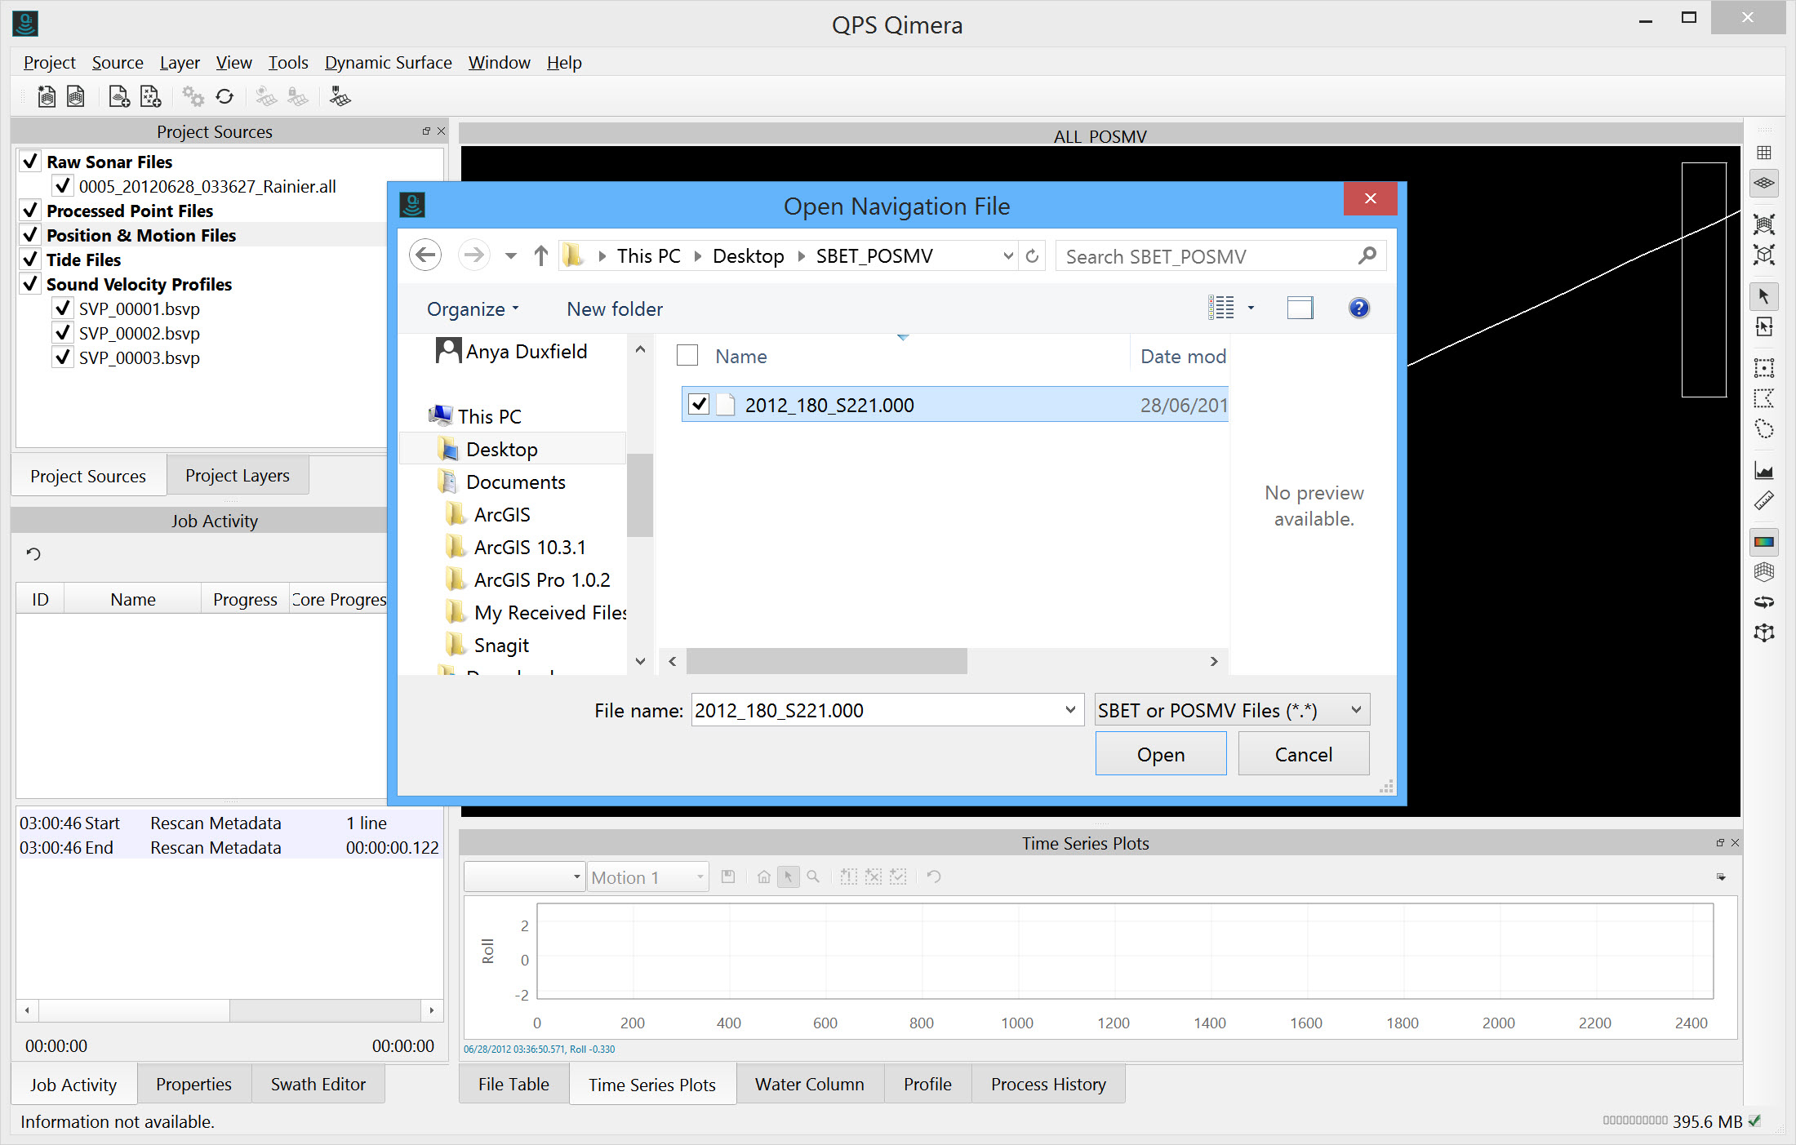Open the Motion 1 dropdown

tap(647, 877)
